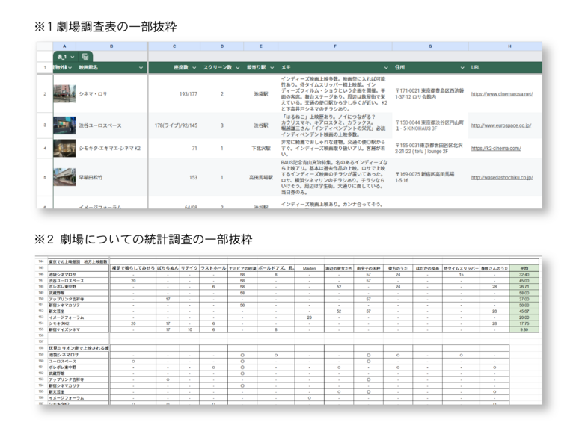Open the cinemarosa.net URL link

pyautogui.click(x=501, y=94)
